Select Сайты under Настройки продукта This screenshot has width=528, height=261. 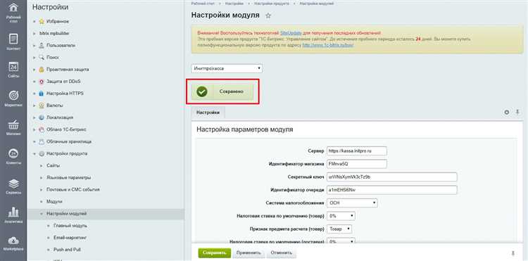coord(54,166)
